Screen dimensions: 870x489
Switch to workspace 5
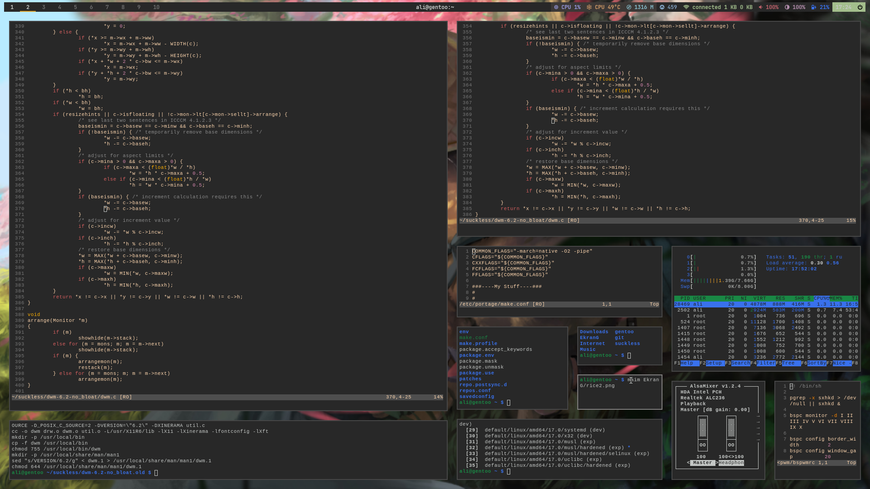(x=75, y=7)
